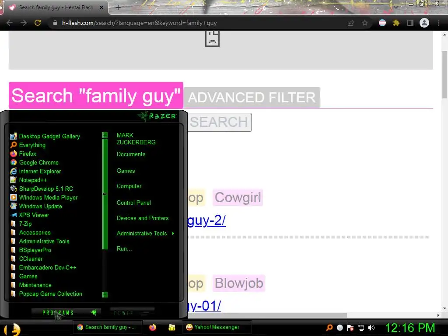
Task: Expand the Embarcadero Dev-C++ folder
Action: click(x=43, y=267)
